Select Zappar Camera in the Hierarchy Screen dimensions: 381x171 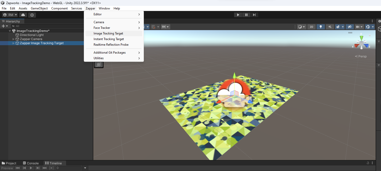(31, 39)
